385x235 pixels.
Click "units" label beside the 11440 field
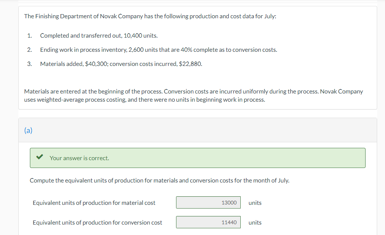255,222
